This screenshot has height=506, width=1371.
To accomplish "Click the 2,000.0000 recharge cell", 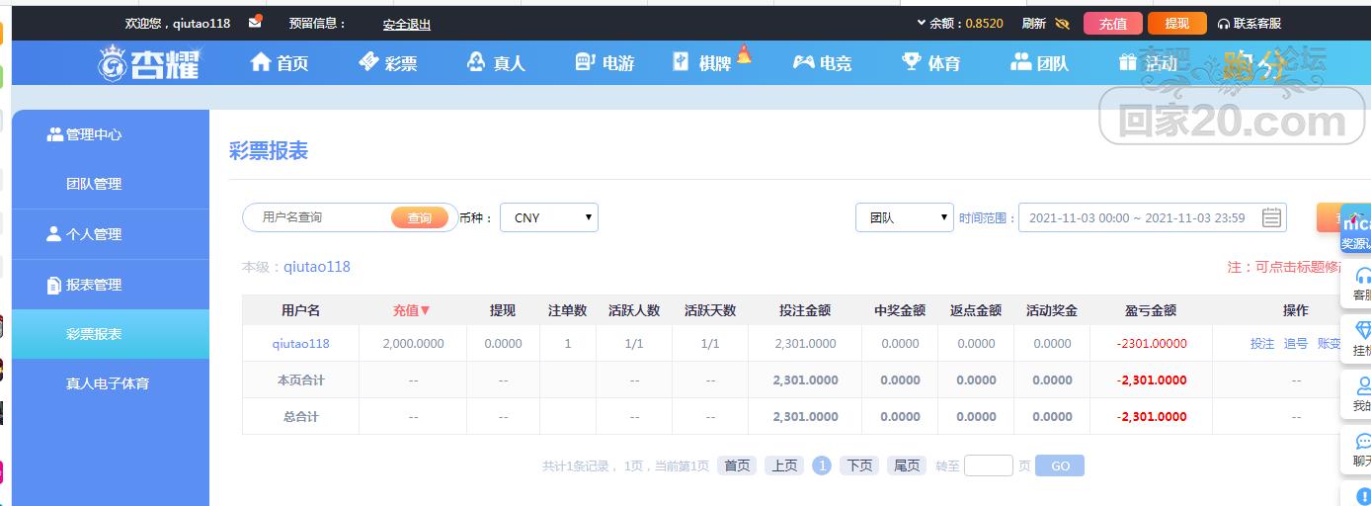I will (x=413, y=344).
